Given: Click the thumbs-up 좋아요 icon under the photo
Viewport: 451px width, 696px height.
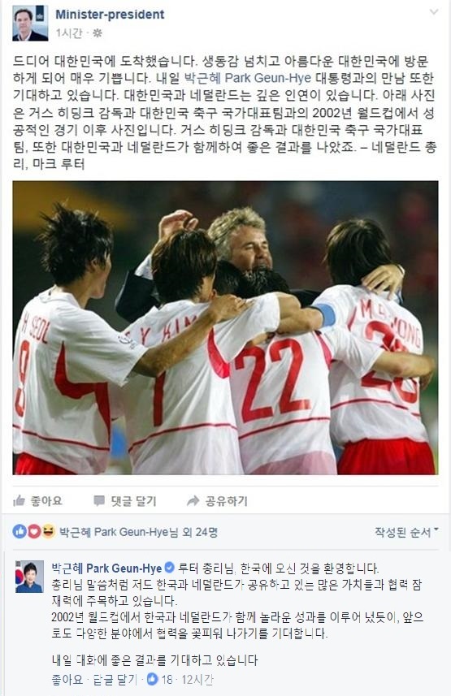Looking at the screenshot, I should pos(20,501).
